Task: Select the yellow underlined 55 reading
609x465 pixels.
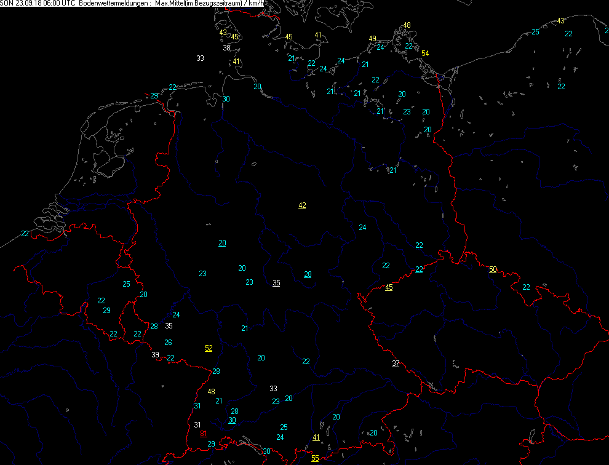Action: (315, 458)
